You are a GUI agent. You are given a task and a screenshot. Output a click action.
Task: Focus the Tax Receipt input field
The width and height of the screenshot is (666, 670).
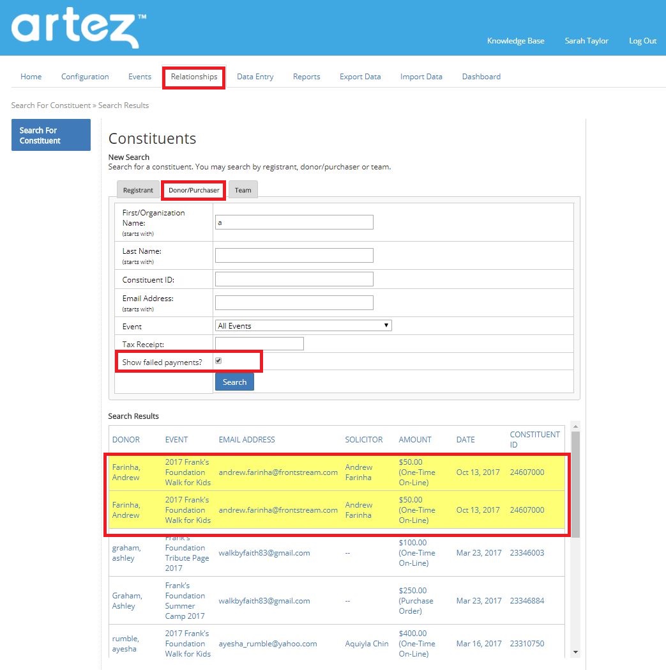259,343
